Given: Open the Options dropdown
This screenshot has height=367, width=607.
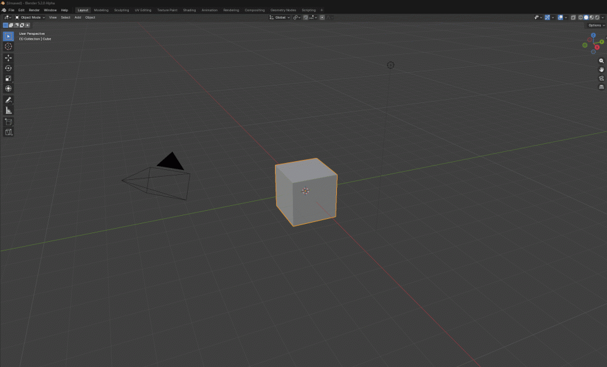Looking at the screenshot, I should coord(596,25).
